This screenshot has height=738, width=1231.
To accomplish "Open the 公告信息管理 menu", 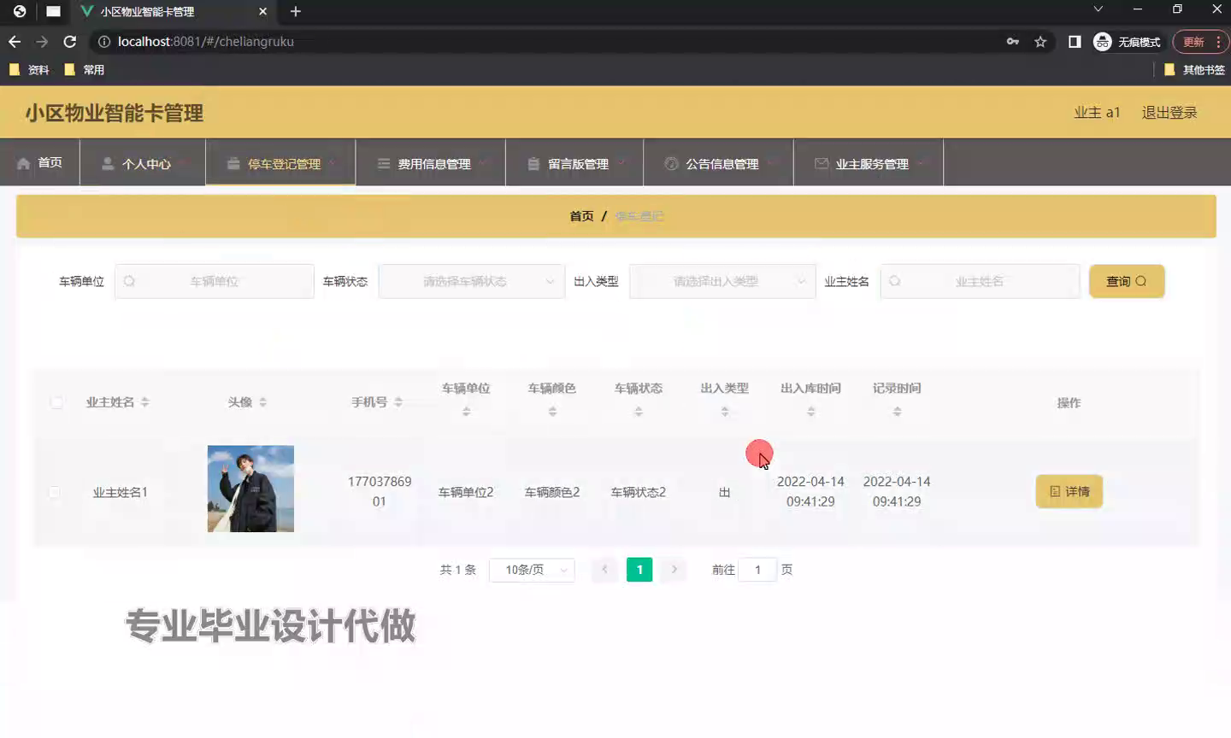I will pyautogui.click(x=718, y=162).
